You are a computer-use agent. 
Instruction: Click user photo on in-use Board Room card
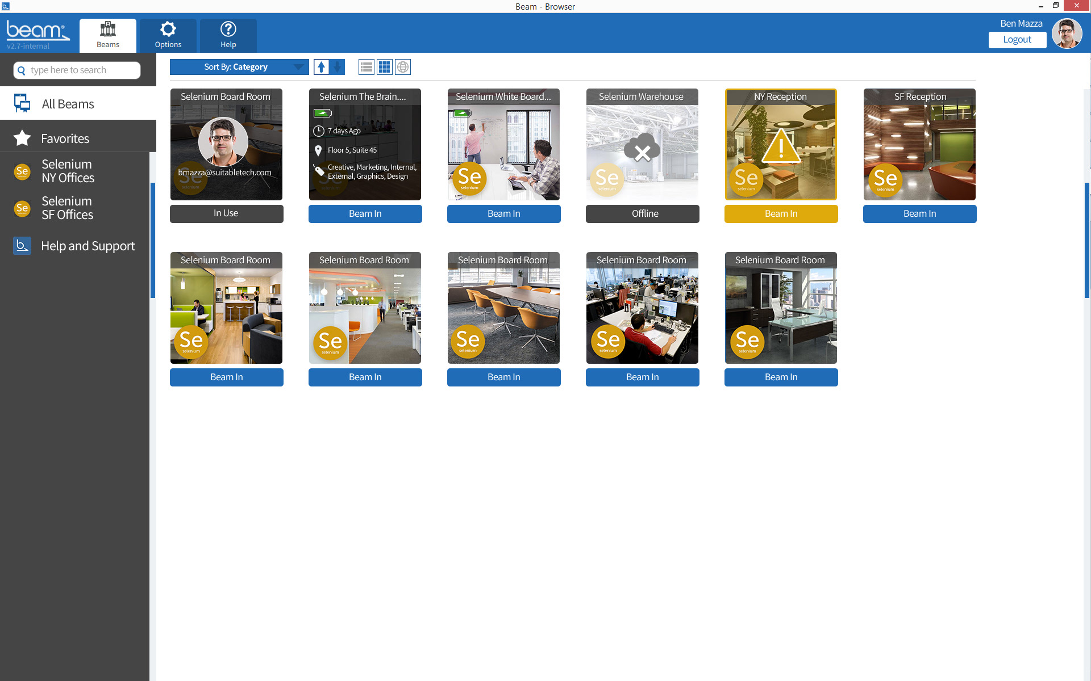(223, 141)
